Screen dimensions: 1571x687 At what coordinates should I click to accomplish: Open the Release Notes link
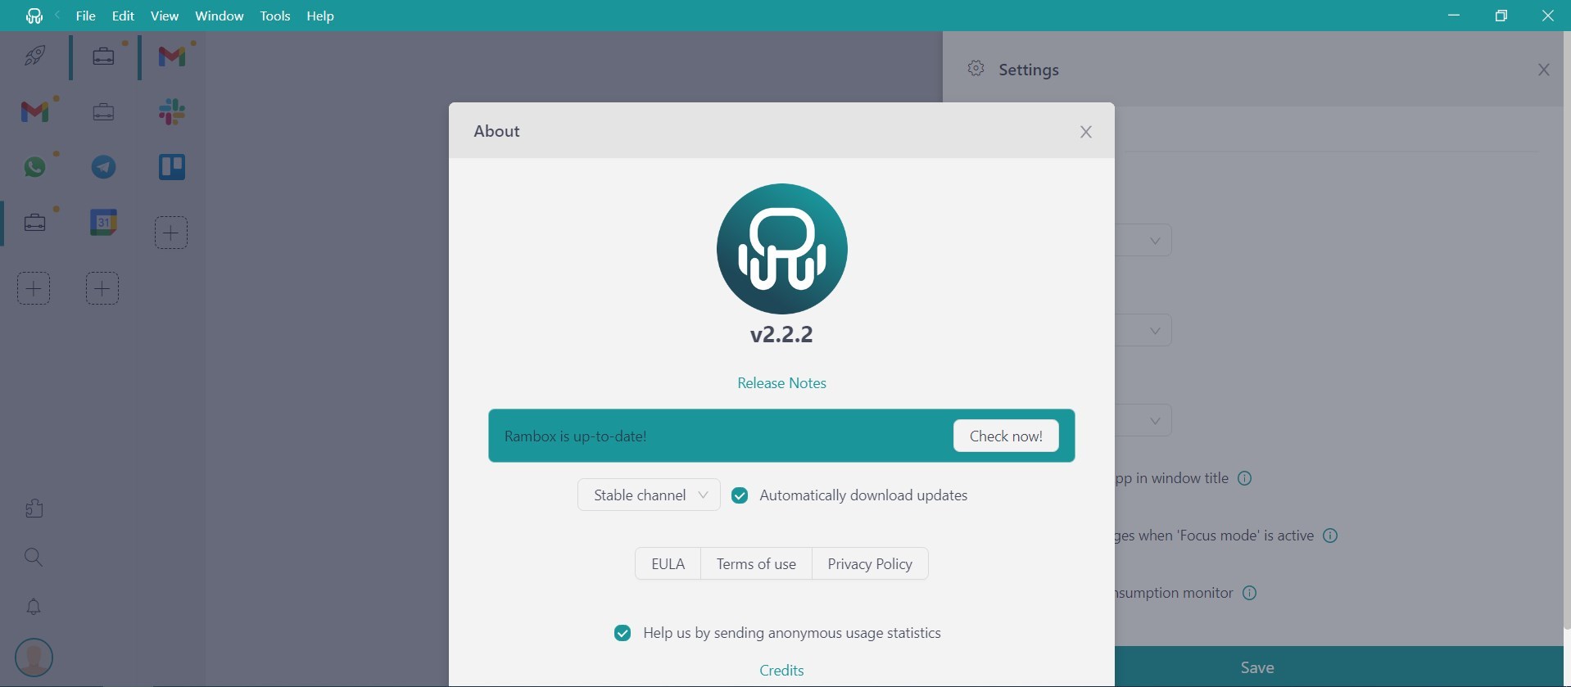tap(782, 383)
